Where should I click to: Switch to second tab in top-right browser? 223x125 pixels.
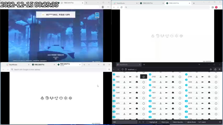[x=152, y=3]
